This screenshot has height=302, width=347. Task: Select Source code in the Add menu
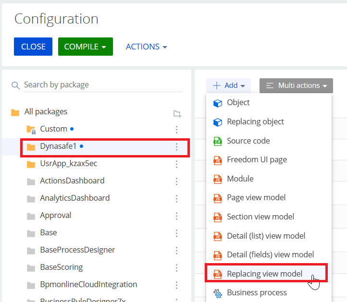coord(248,141)
